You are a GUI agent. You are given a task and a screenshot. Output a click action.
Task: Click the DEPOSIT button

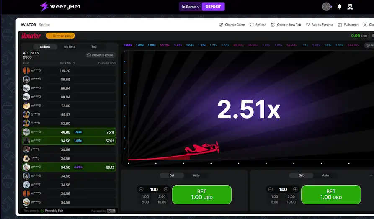(x=213, y=7)
